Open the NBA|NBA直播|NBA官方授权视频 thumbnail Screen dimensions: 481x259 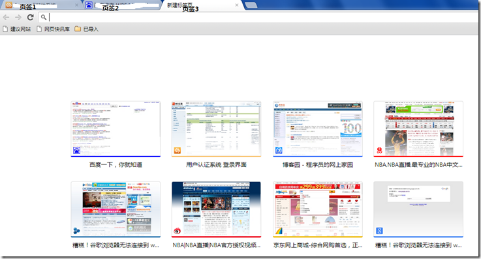tap(216, 209)
